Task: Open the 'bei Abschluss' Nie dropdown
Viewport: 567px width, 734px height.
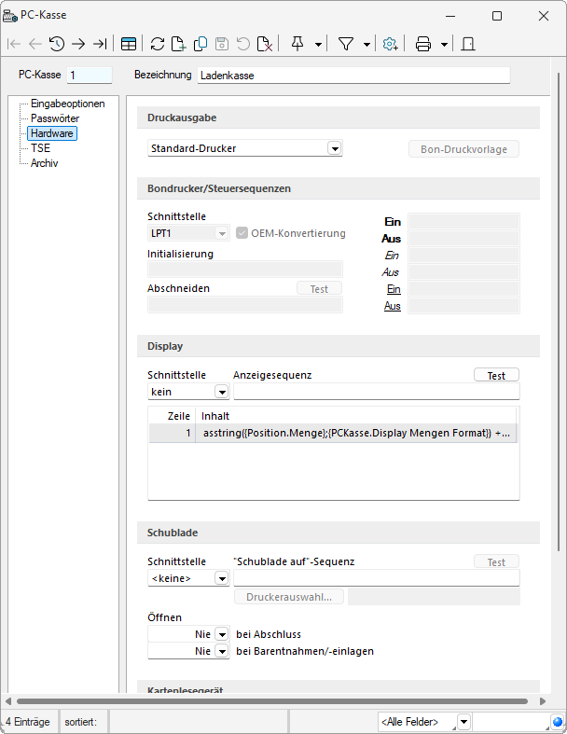Action: [221, 634]
